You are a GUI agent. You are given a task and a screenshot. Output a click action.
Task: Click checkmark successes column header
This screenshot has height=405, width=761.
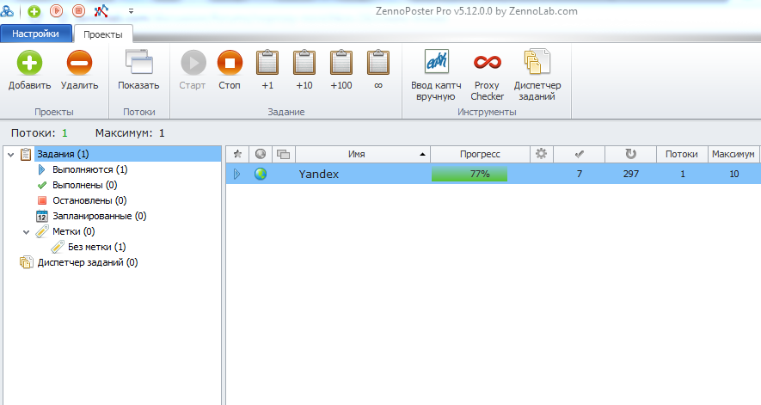pos(579,154)
